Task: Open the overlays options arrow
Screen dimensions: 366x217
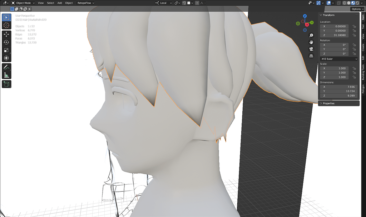Action: (x=333, y=3)
